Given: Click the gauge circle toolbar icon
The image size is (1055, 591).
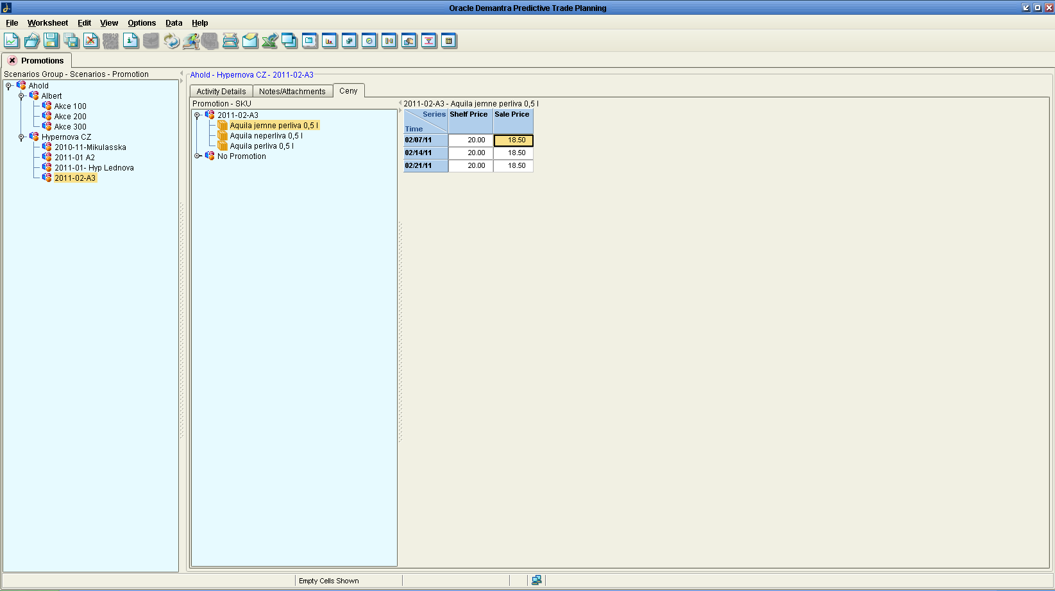Looking at the screenshot, I should point(369,40).
